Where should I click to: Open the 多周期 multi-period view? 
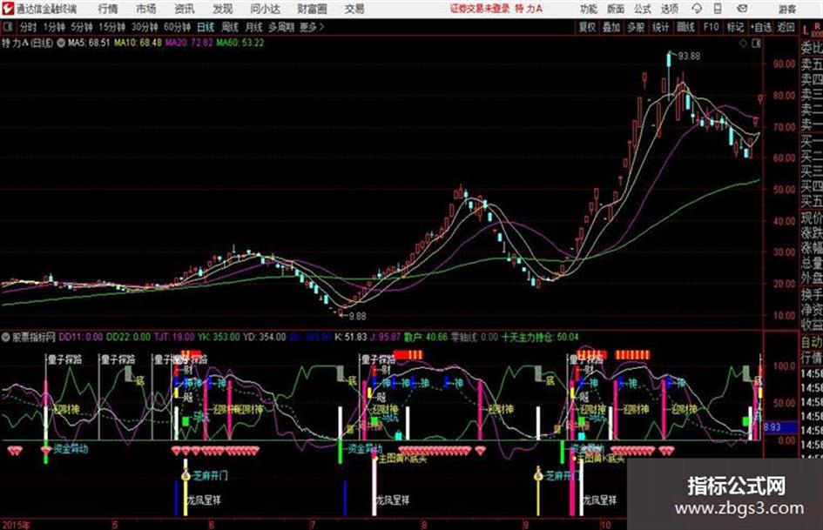tap(280, 27)
